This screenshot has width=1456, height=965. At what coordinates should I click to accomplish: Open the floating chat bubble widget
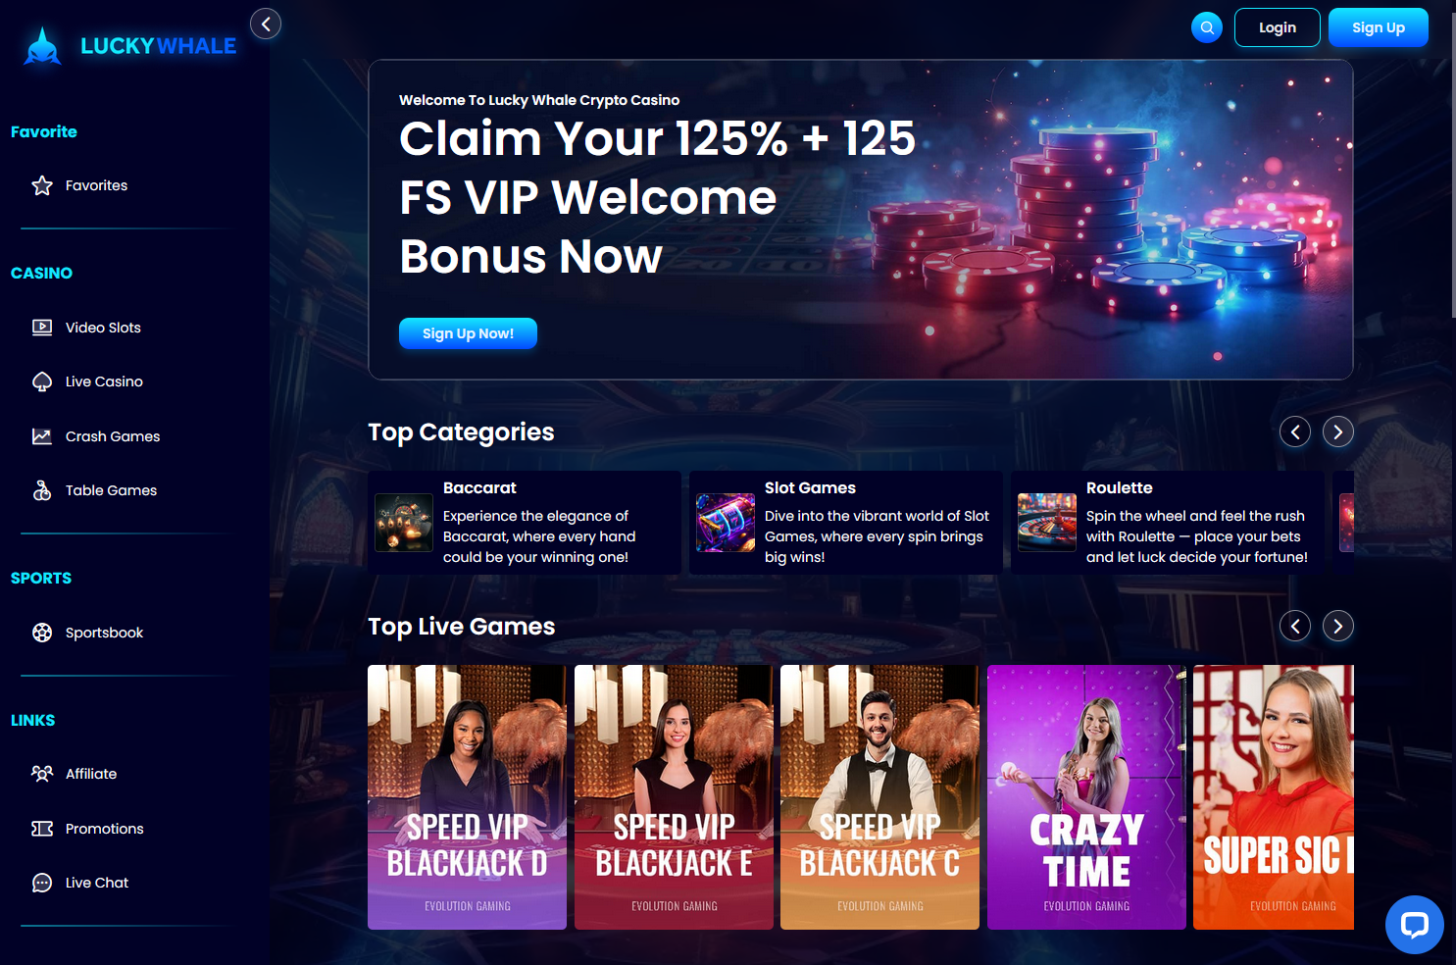[x=1414, y=925]
